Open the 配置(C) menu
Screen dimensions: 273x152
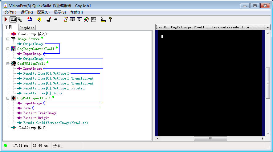[x=43, y=12]
